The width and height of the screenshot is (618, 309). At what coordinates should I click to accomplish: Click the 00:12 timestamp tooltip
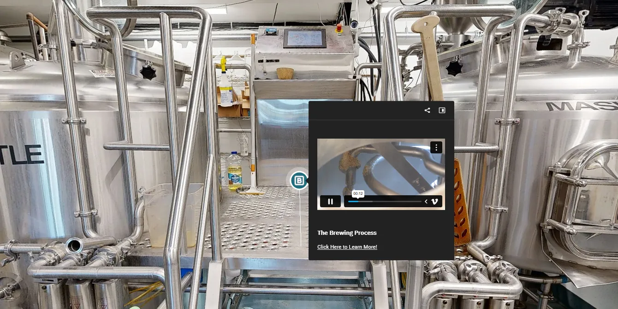(358, 193)
